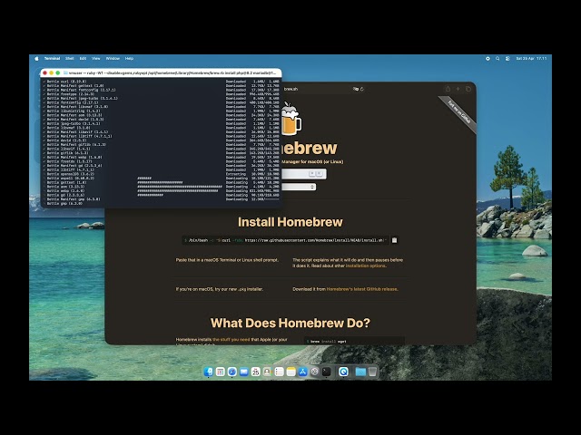Image resolution: width=581 pixels, height=435 pixels.
Task: Open Safari from the Dock
Action: [232, 372]
